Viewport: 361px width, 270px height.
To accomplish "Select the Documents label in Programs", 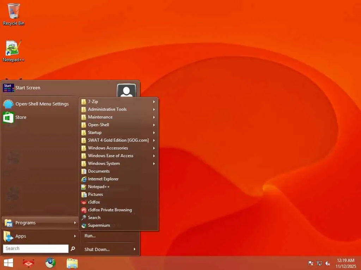I will pos(99,171).
